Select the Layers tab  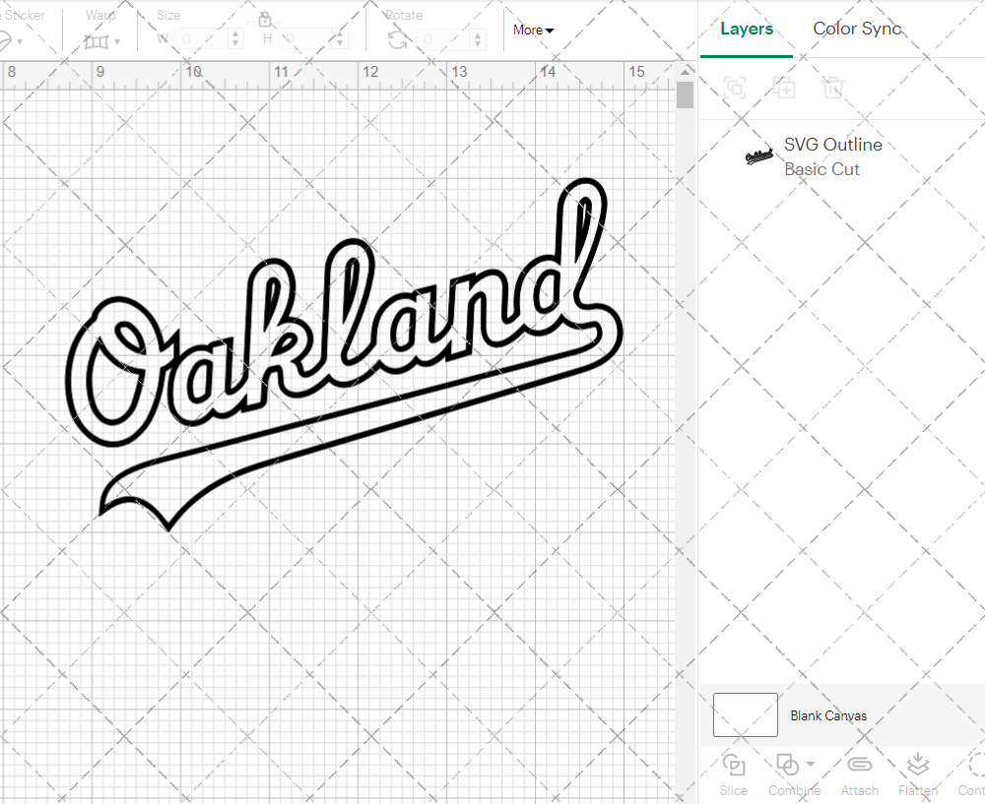click(747, 29)
